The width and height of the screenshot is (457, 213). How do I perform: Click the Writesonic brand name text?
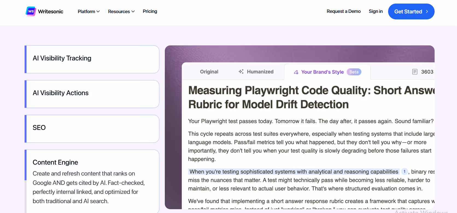[51, 11]
